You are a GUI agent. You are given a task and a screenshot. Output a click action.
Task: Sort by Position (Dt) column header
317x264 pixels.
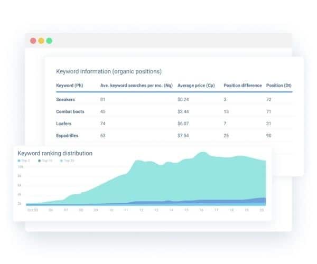[279, 86]
